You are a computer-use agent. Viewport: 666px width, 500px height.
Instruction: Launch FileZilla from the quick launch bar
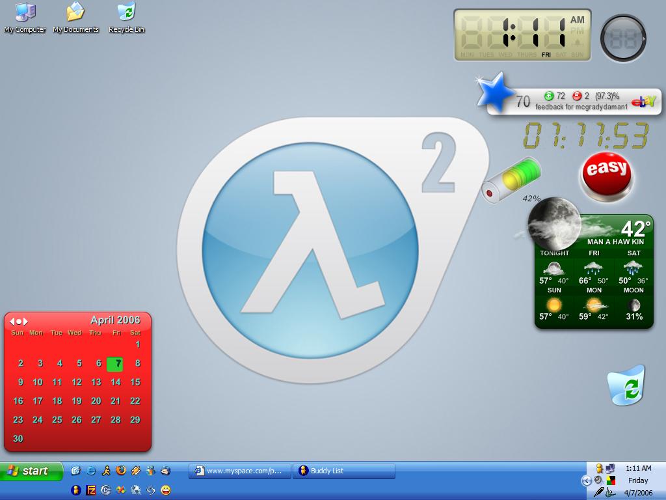pyautogui.click(x=91, y=490)
